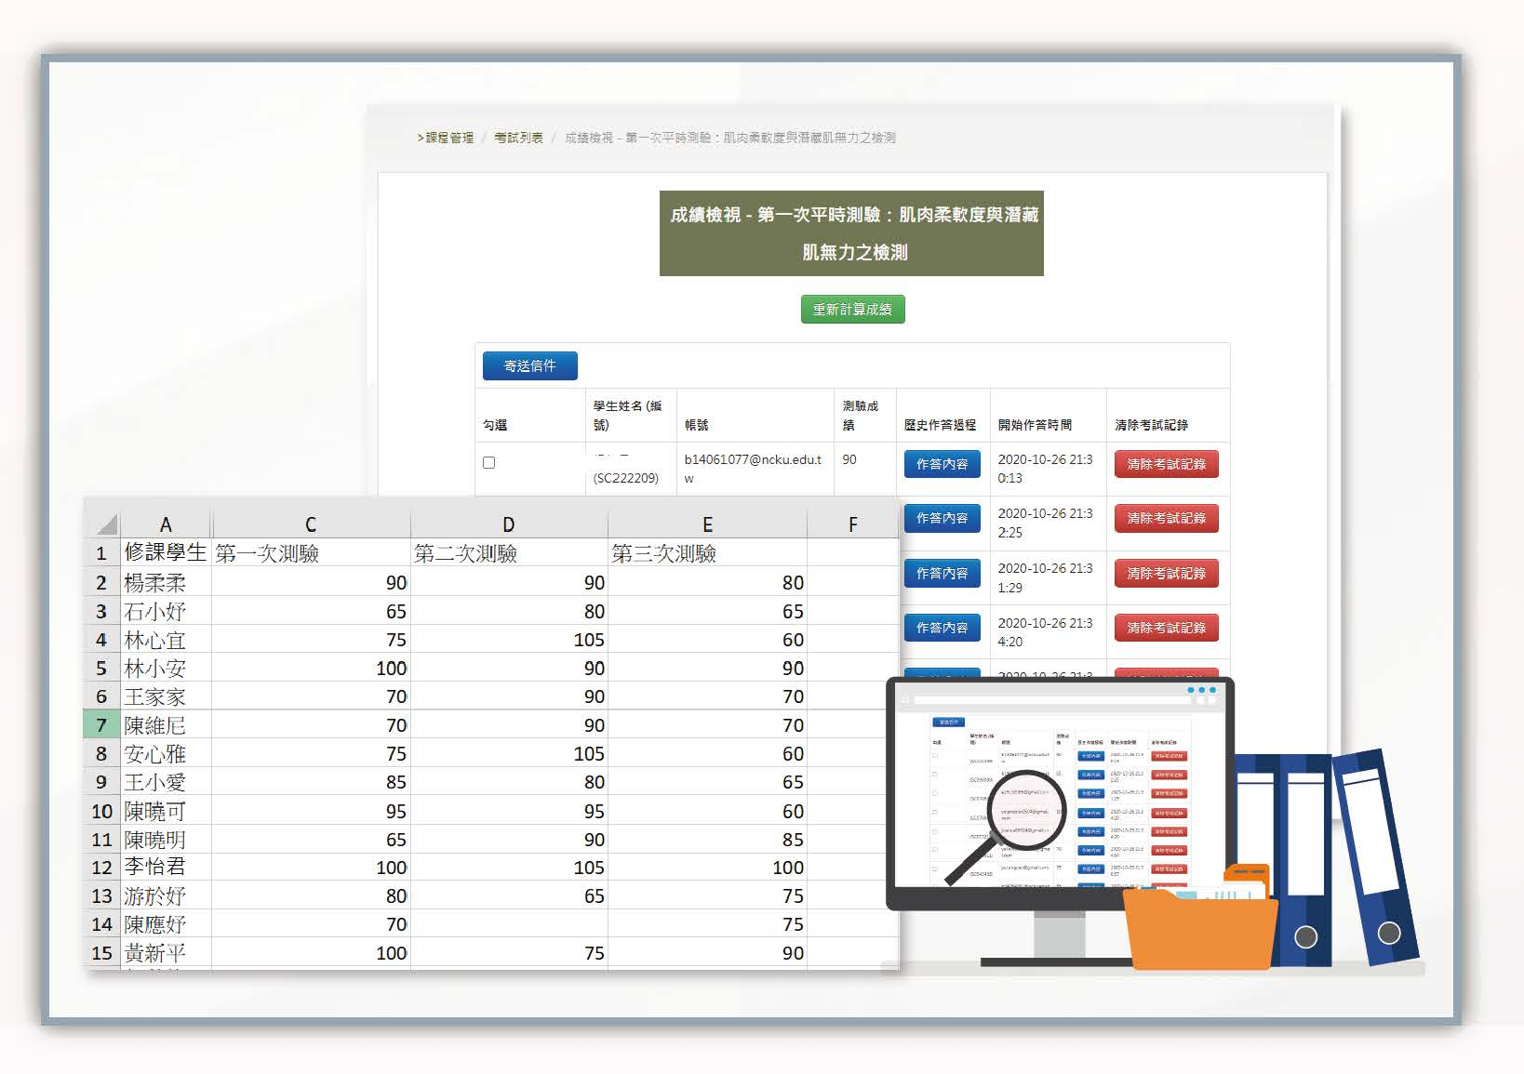Image resolution: width=1524 pixels, height=1074 pixels.
Task: Click 清除考試記錄 for the 21:34:20 attempt
Action: 1166,628
